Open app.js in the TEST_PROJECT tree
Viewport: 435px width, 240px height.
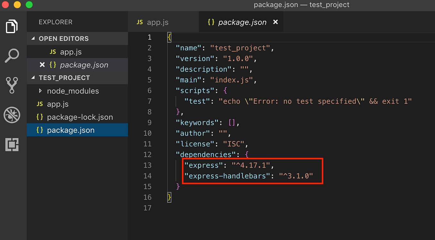[77, 104]
